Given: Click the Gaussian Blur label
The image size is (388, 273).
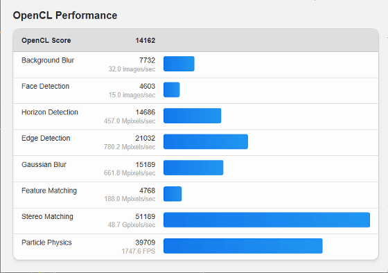Looking at the screenshot, I should [x=44, y=165].
